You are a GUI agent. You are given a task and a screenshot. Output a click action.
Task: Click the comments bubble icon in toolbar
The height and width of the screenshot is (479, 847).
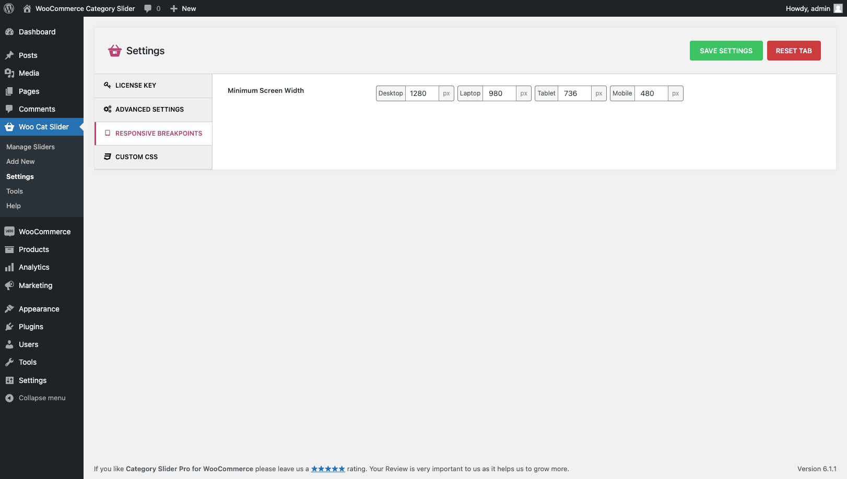tap(148, 8)
